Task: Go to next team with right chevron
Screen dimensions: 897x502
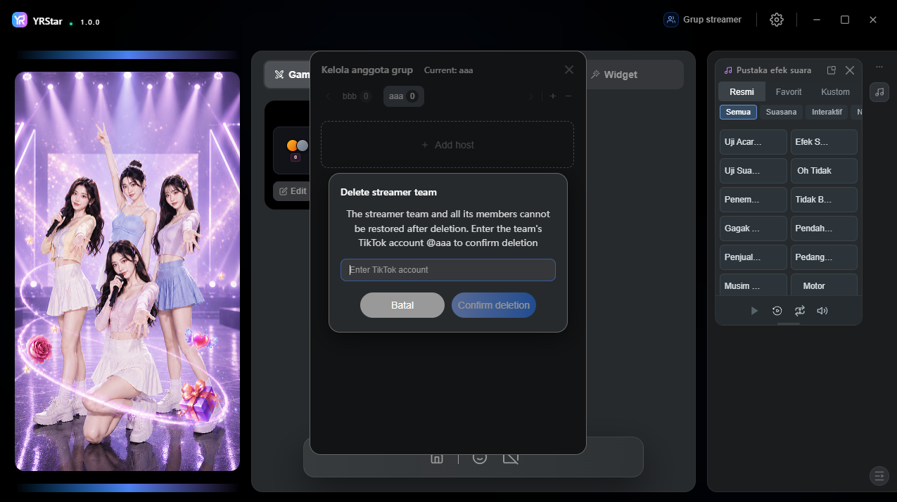Action: pyautogui.click(x=531, y=96)
